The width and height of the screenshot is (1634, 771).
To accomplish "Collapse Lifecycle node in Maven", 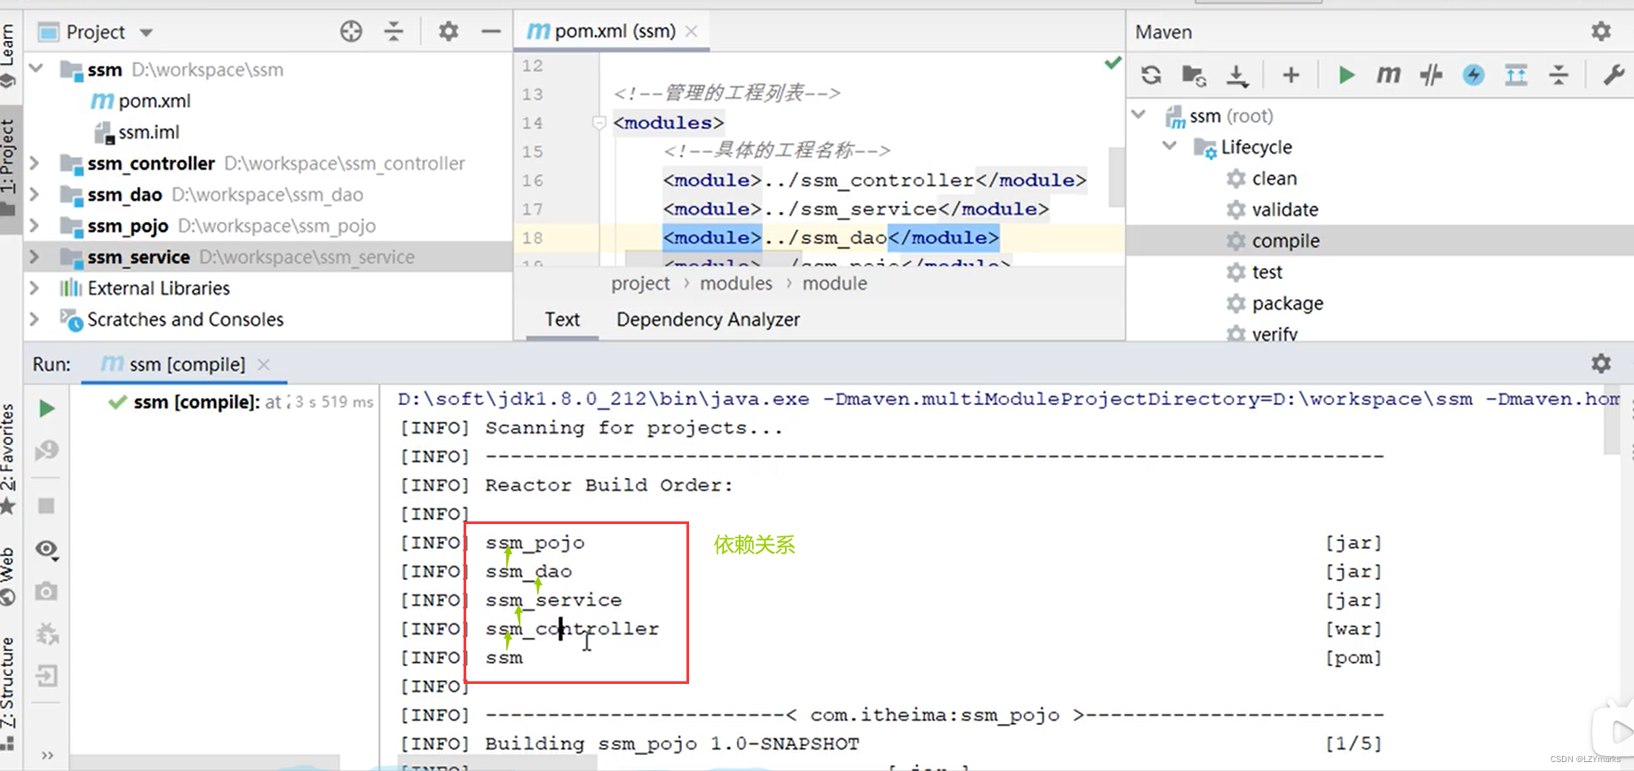I will tap(1170, 147).
